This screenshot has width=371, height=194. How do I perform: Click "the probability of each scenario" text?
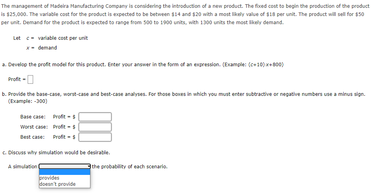pos(129,167)
